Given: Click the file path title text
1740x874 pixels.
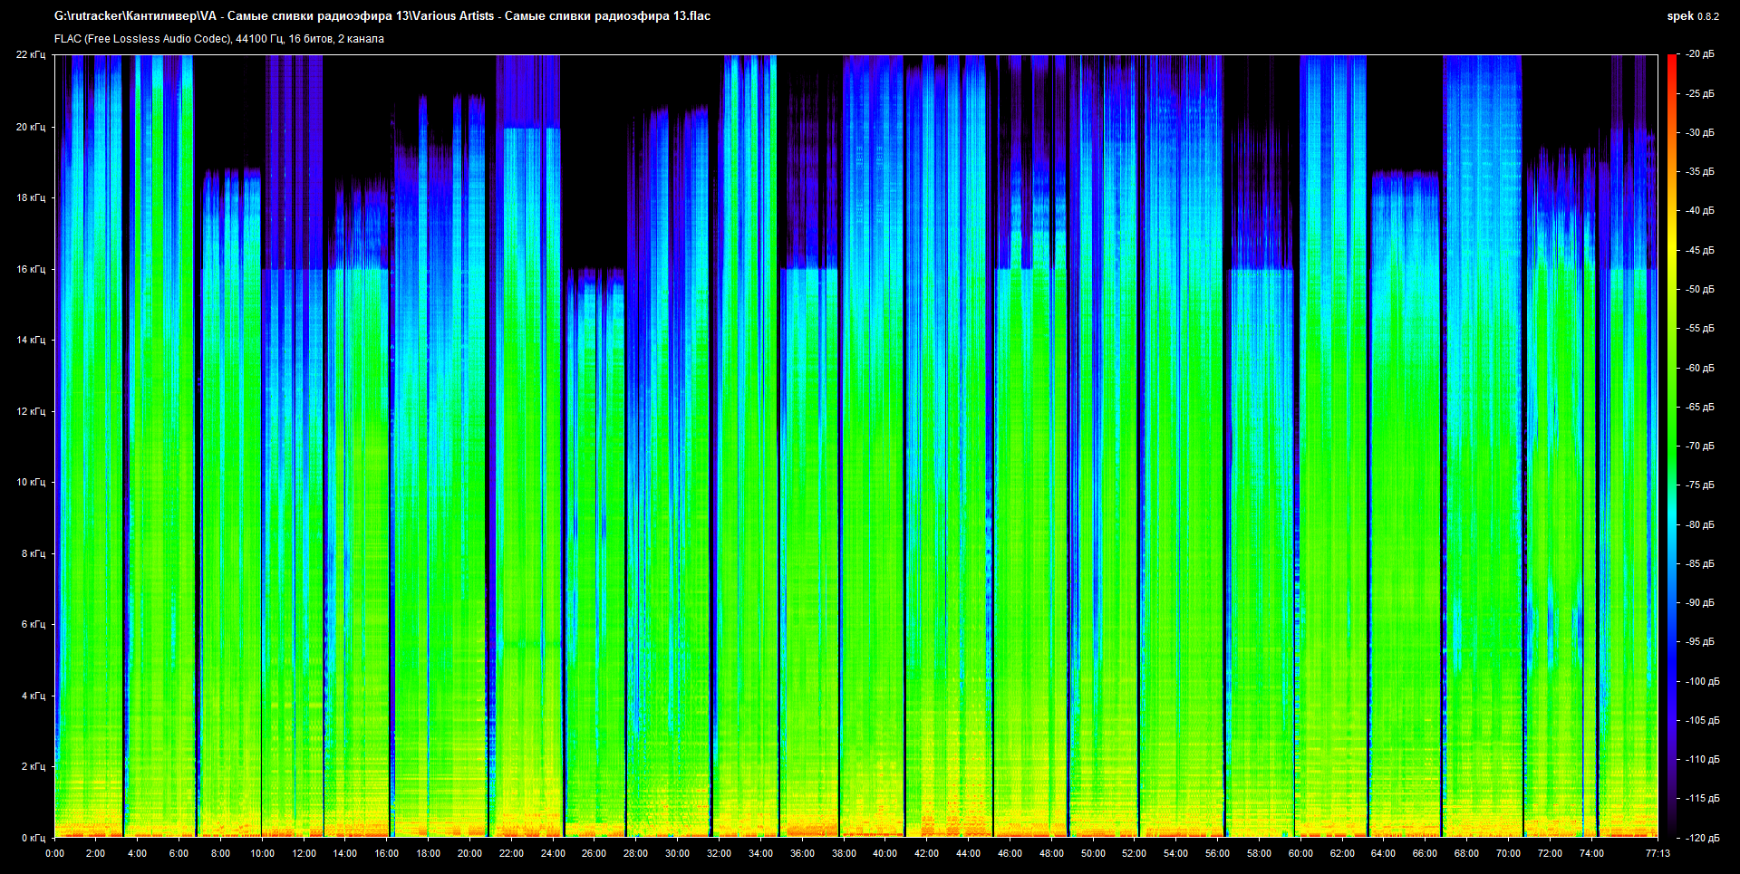Looking at the screenshot, I should point(382,16).
